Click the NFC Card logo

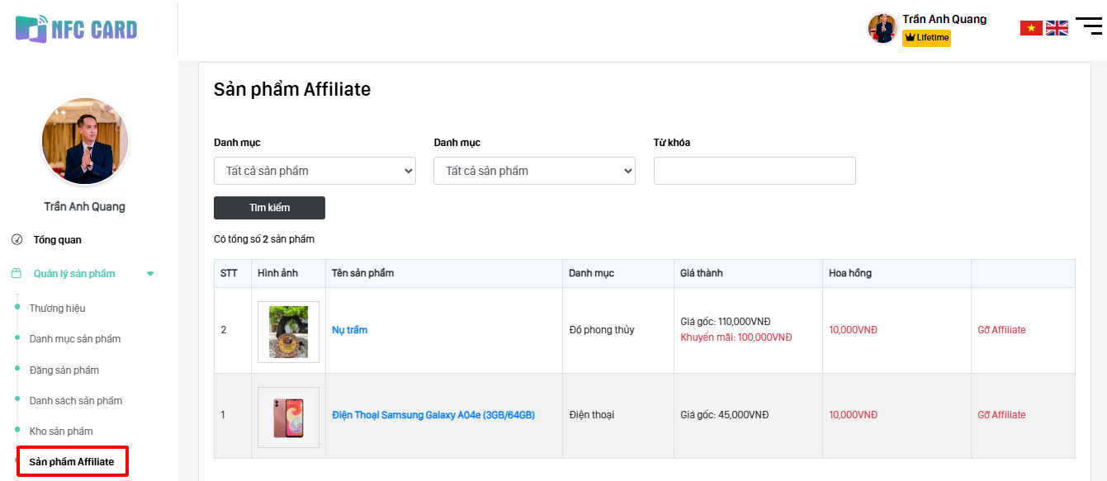point(76,30)
